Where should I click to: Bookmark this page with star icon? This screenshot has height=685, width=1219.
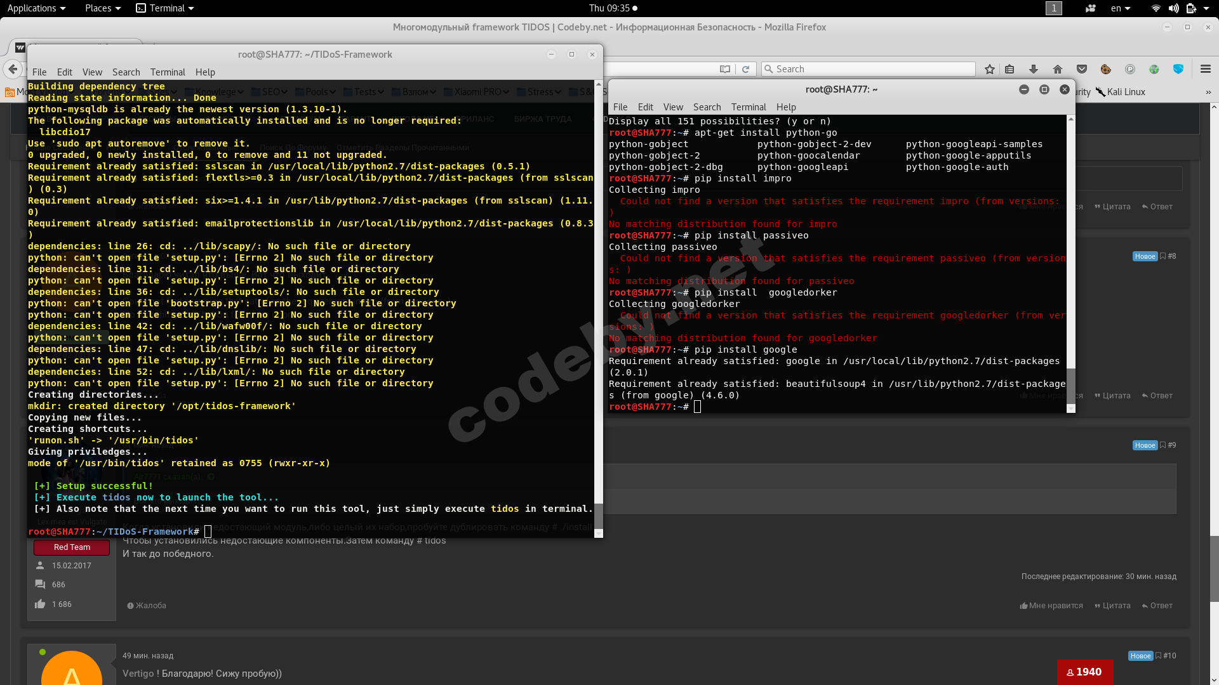tap(989, 69)
